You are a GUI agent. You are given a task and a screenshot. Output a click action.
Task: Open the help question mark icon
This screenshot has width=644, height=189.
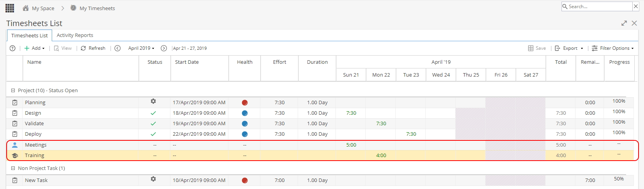pos(12,48)
